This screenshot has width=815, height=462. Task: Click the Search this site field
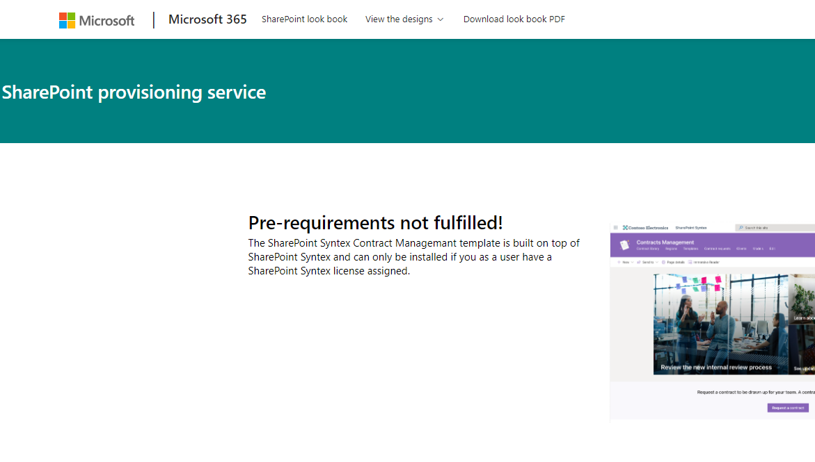coord(766,226)
